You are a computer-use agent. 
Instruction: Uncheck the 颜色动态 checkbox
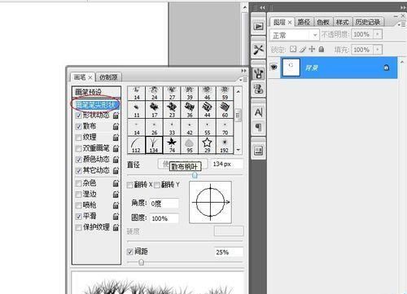tap(79, 160)
